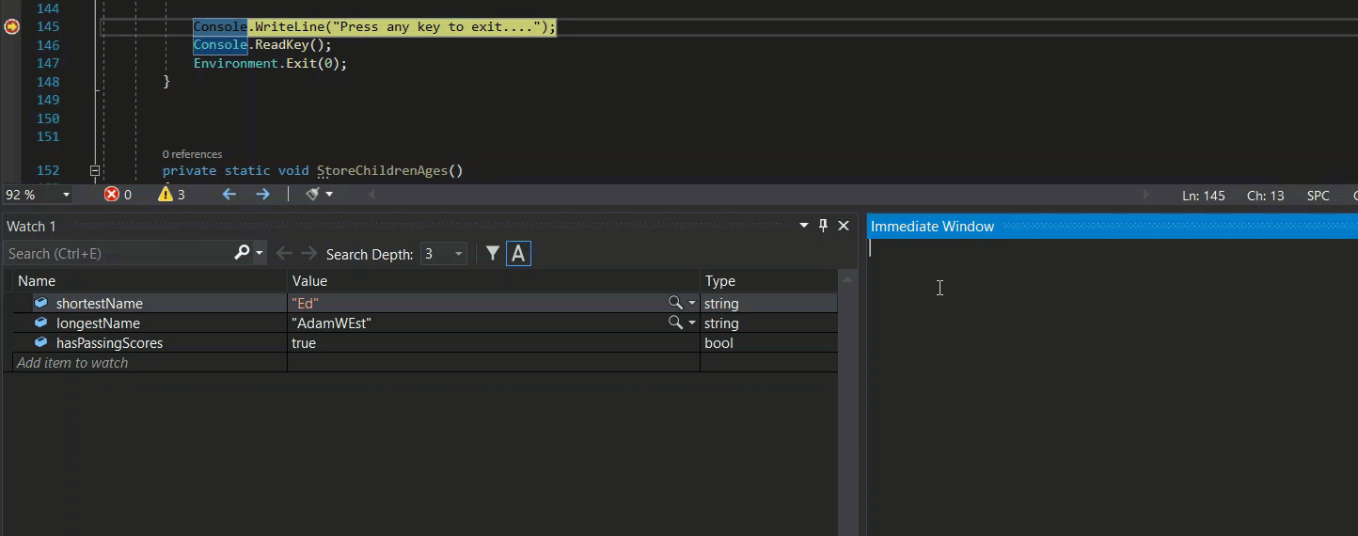Image resolution: width=1358 pixels, height=536 pixels.
Task: Click inside the Immediate Window text area
Action: [x=1113, y=386]
